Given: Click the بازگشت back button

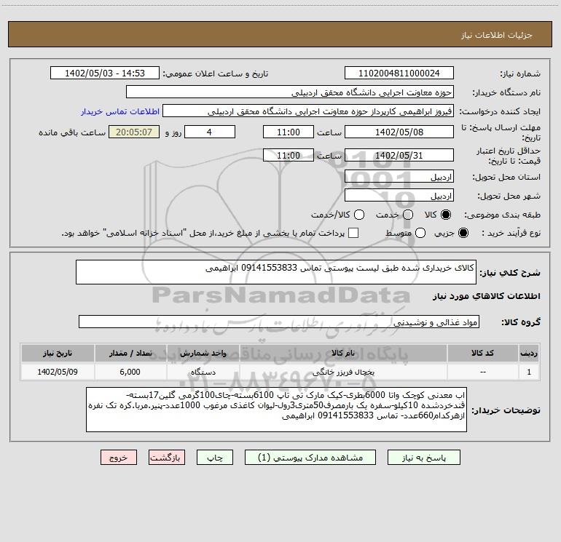Looking at the screenshot, I should point(167,458).
